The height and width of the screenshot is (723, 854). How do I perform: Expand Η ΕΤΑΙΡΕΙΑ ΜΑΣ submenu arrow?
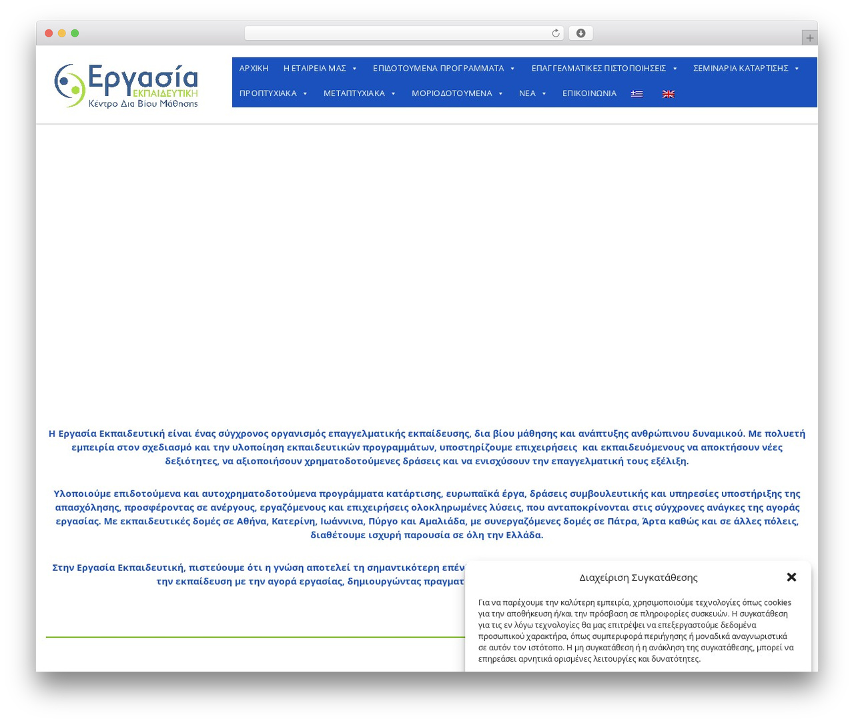(x=354, y=69)
